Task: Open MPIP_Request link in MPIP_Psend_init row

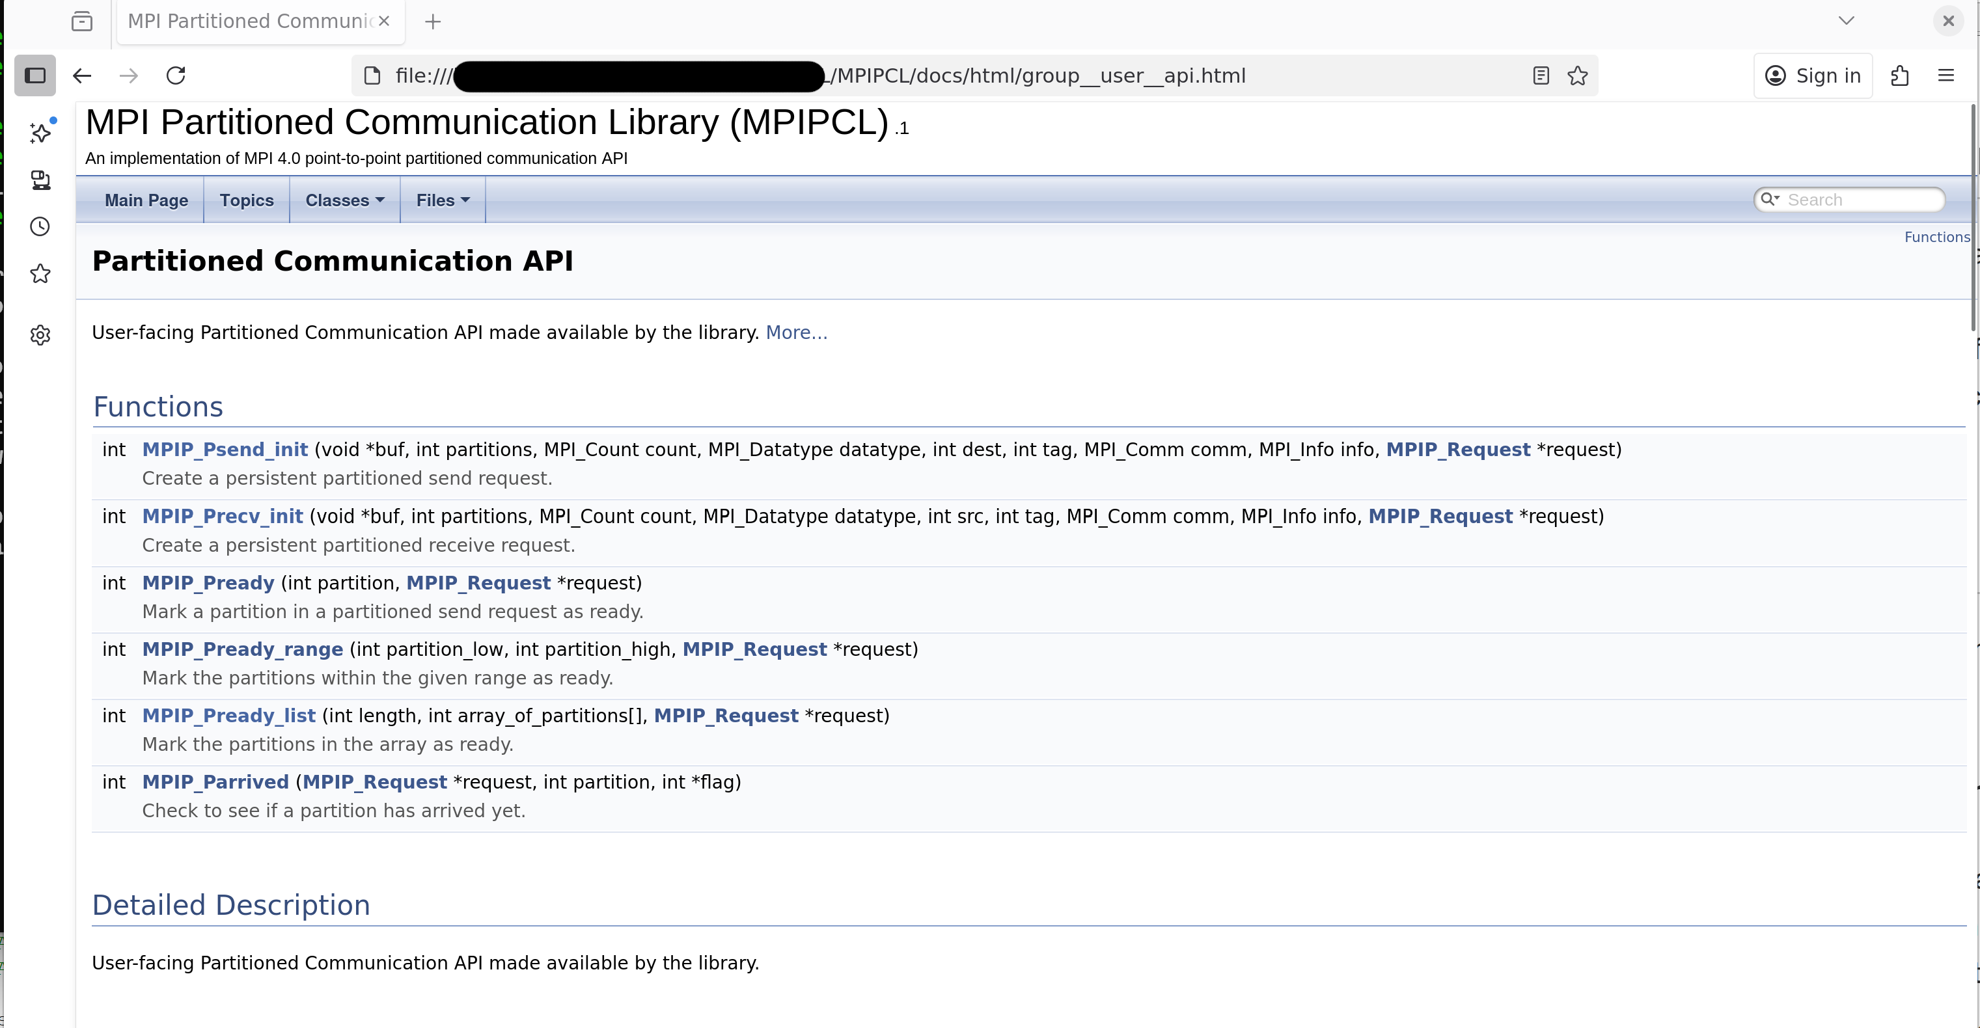Action: click(1458, 450)
